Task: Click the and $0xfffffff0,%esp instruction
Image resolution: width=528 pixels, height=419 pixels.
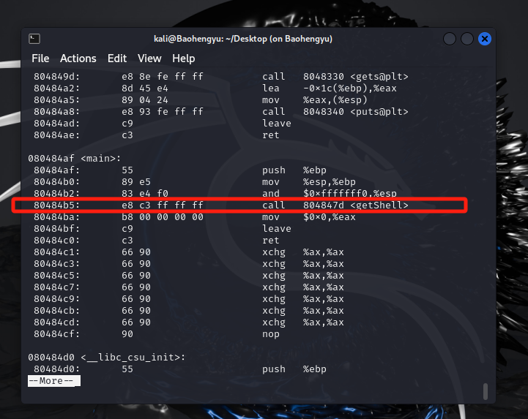Action: tap(330, 194)
